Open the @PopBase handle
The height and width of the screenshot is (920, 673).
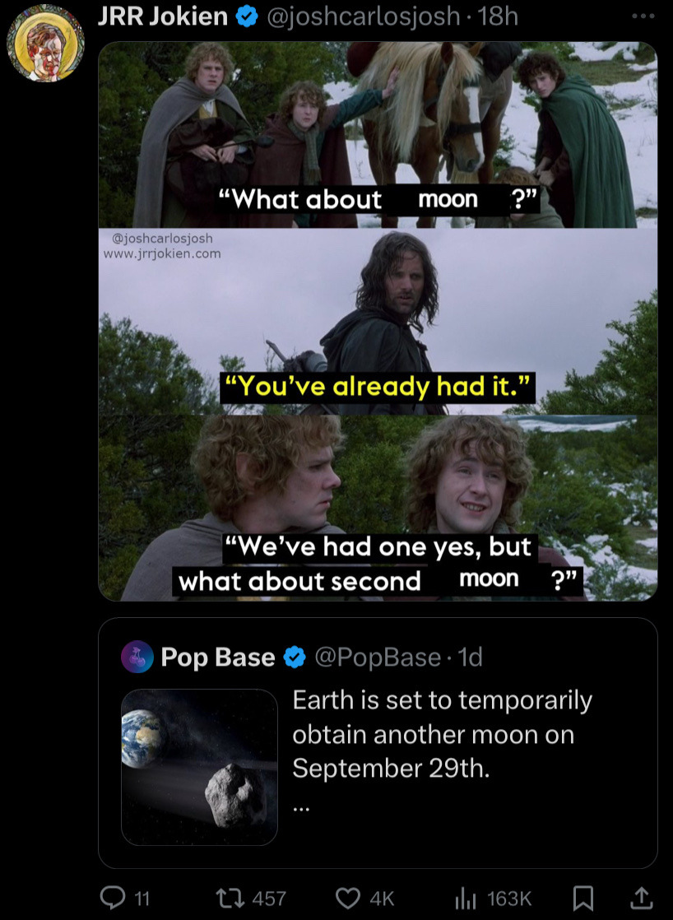(x=378, y=657)
